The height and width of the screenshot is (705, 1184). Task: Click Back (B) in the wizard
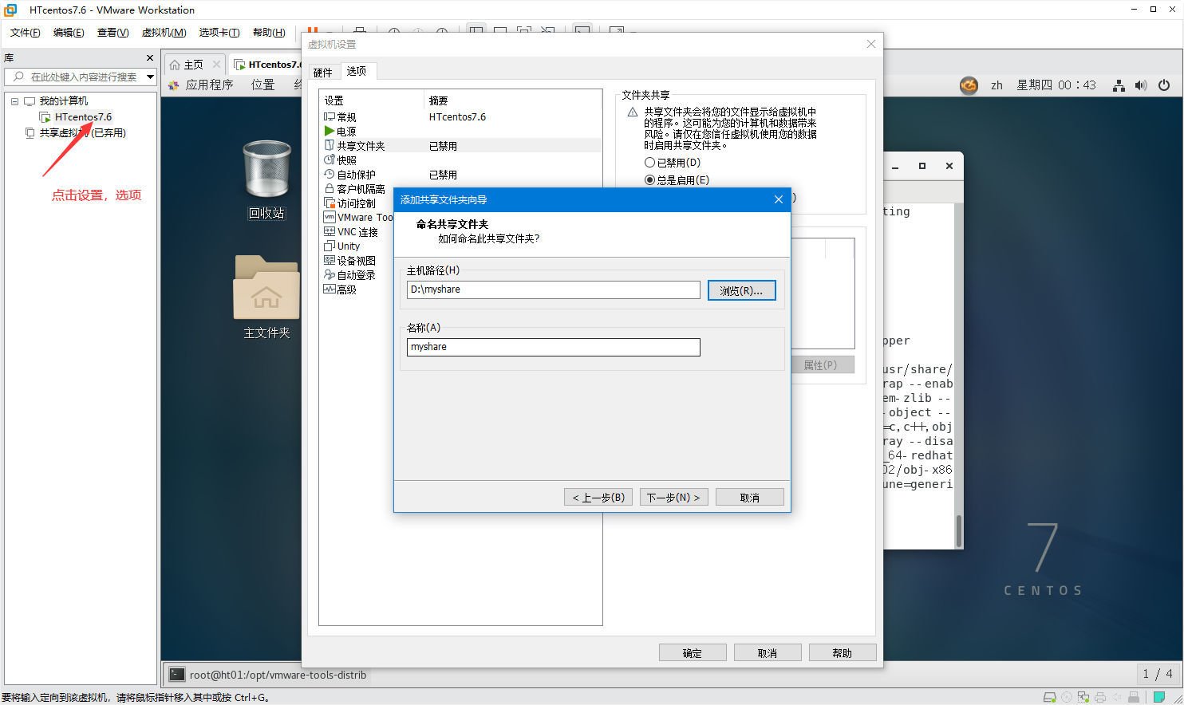pyautogui.click(x=598, y=497)
